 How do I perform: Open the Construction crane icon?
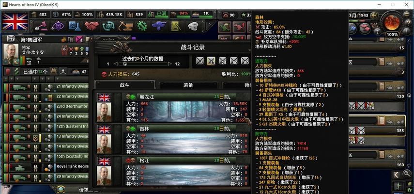[125, 26]
